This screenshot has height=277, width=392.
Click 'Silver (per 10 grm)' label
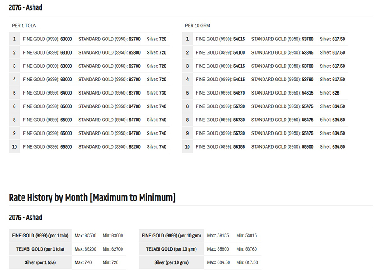(171, 262)
